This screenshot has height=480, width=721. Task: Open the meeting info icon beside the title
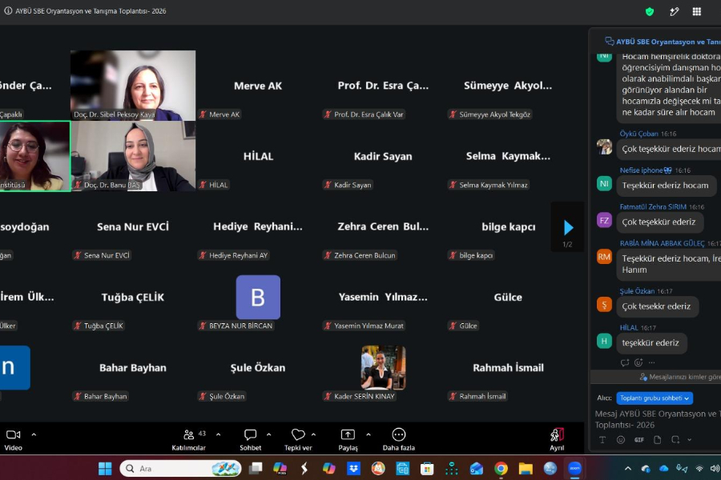[8, 10]
